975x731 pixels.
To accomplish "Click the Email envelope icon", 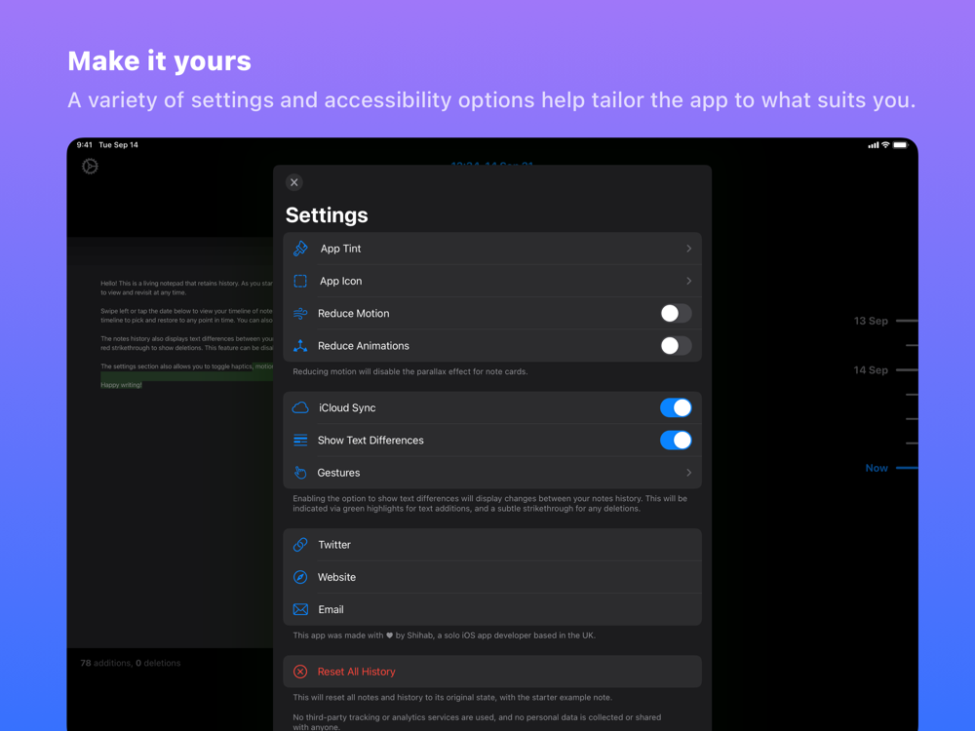I will point(300,609).
